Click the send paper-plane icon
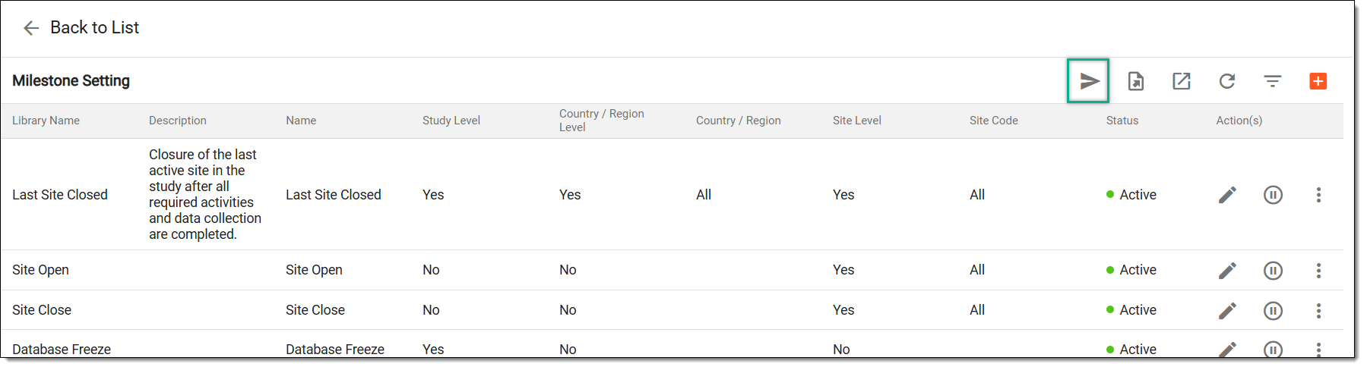Viewport: 1364px width, 367px height. pos(1089,81)
